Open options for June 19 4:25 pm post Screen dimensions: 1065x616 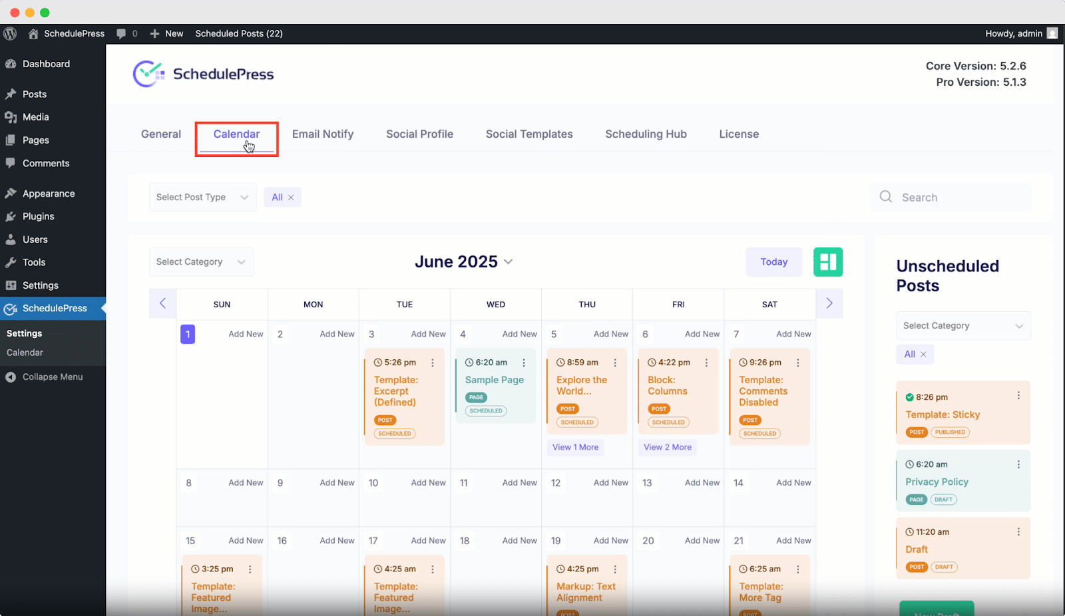(x=615, y=569)
